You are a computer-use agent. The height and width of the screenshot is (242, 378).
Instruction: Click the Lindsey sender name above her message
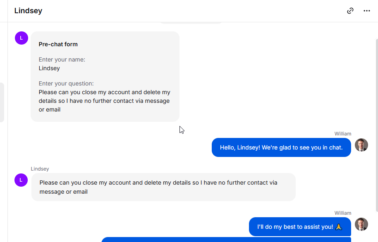(x=40, y=169)
